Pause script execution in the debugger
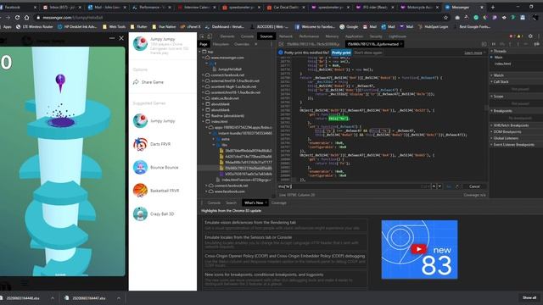The height and width of the screenshot is (305, 543). click(494, 44)
